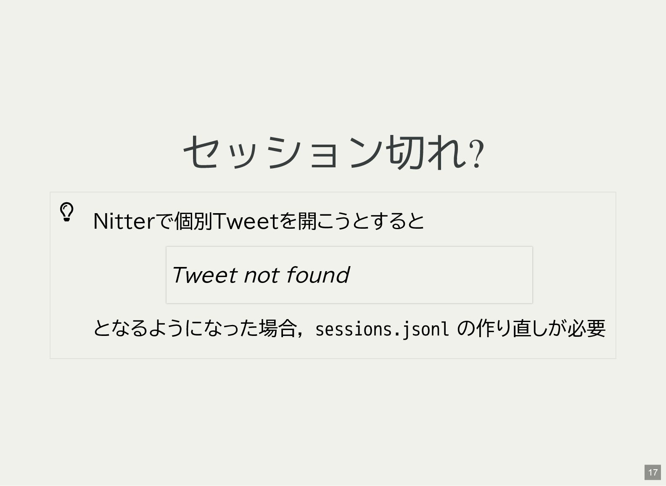This screenshot has width=666, height=486.
Task: Click the word Nitter in the tip
Action: (124, 221)
